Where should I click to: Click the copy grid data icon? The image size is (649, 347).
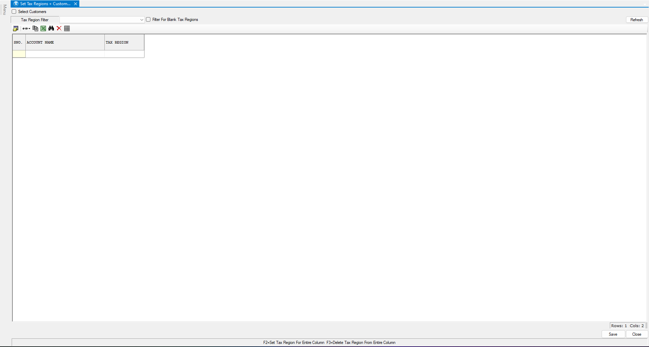35,28
